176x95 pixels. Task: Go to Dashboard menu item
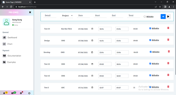pos(12,37)
